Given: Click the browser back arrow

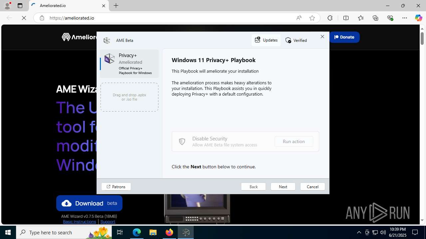Looking at the screenshot, I should (9, 18).
